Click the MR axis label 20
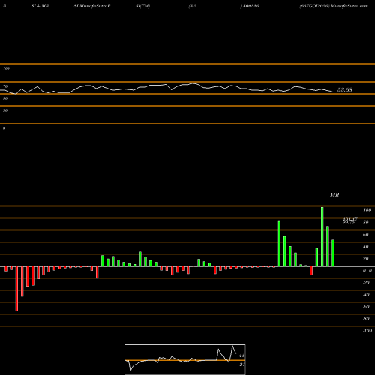375x375 pixels. click(x=366, y=259)
